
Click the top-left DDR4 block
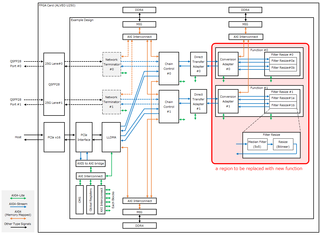[139, 10]
